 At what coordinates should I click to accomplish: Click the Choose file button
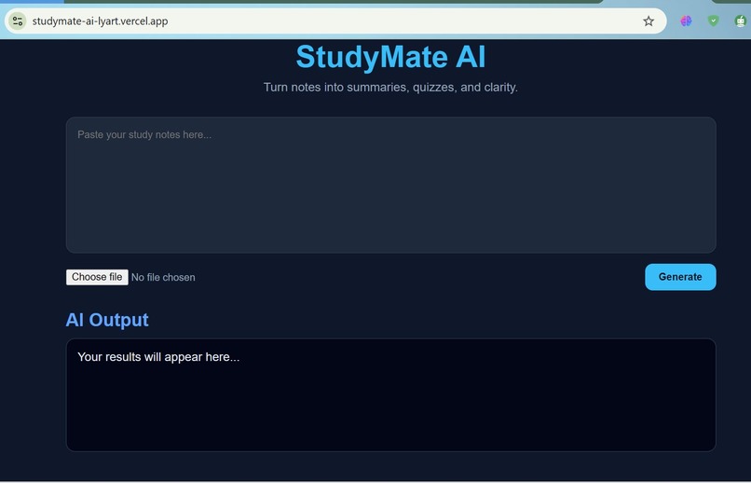coord(97,277)
